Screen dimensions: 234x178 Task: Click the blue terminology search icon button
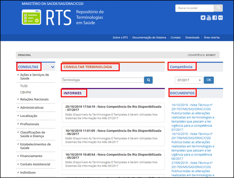click(148, 80)
